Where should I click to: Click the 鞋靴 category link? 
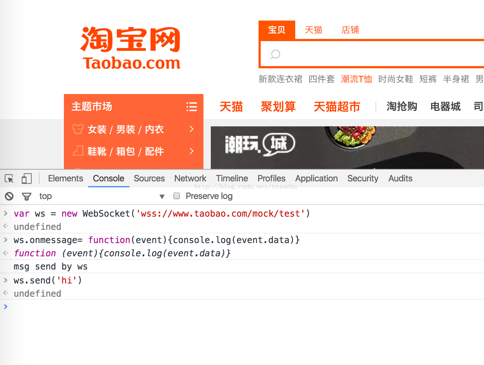click(97, 151)
